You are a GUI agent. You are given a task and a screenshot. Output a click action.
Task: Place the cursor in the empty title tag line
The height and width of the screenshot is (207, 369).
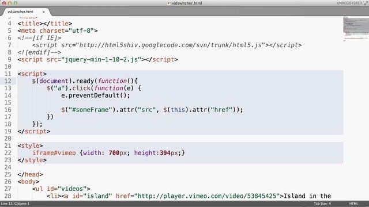[45, 24]
